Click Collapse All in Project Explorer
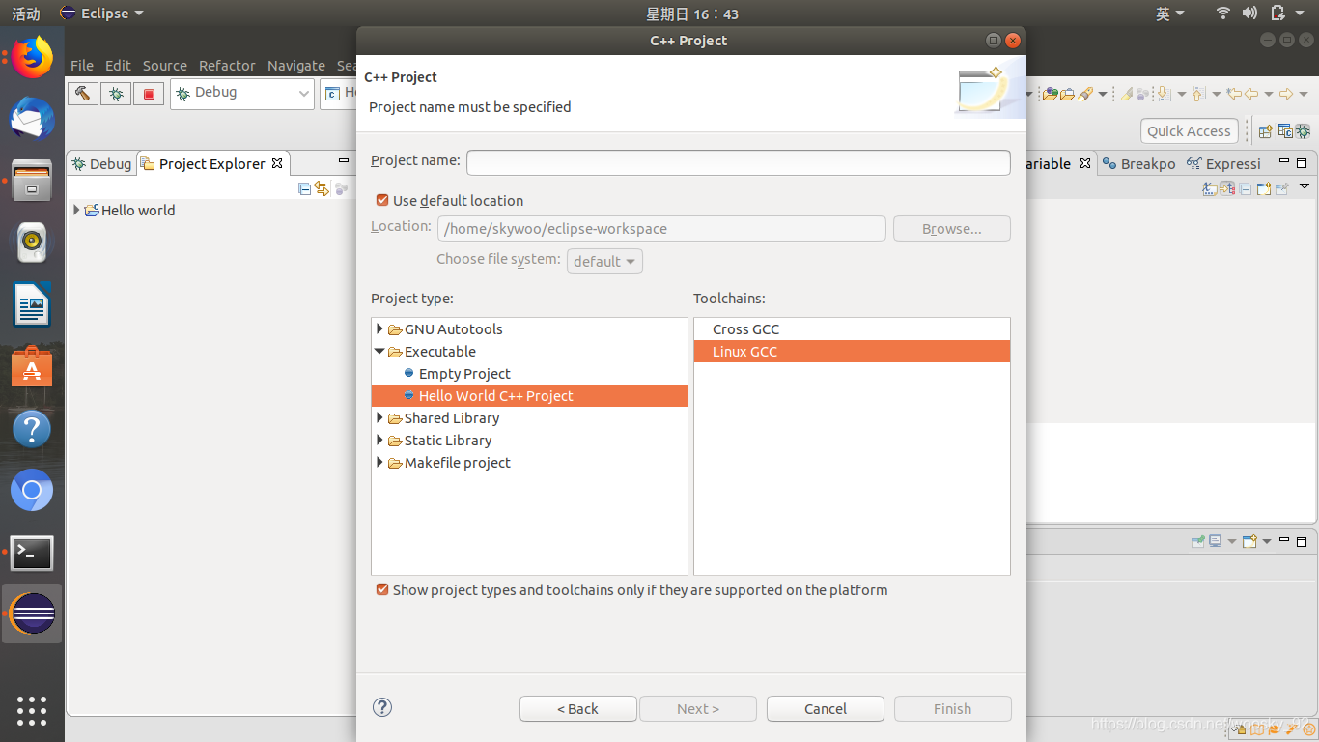This screenshot has width=1319, height=742. click(x=305, y=188)
